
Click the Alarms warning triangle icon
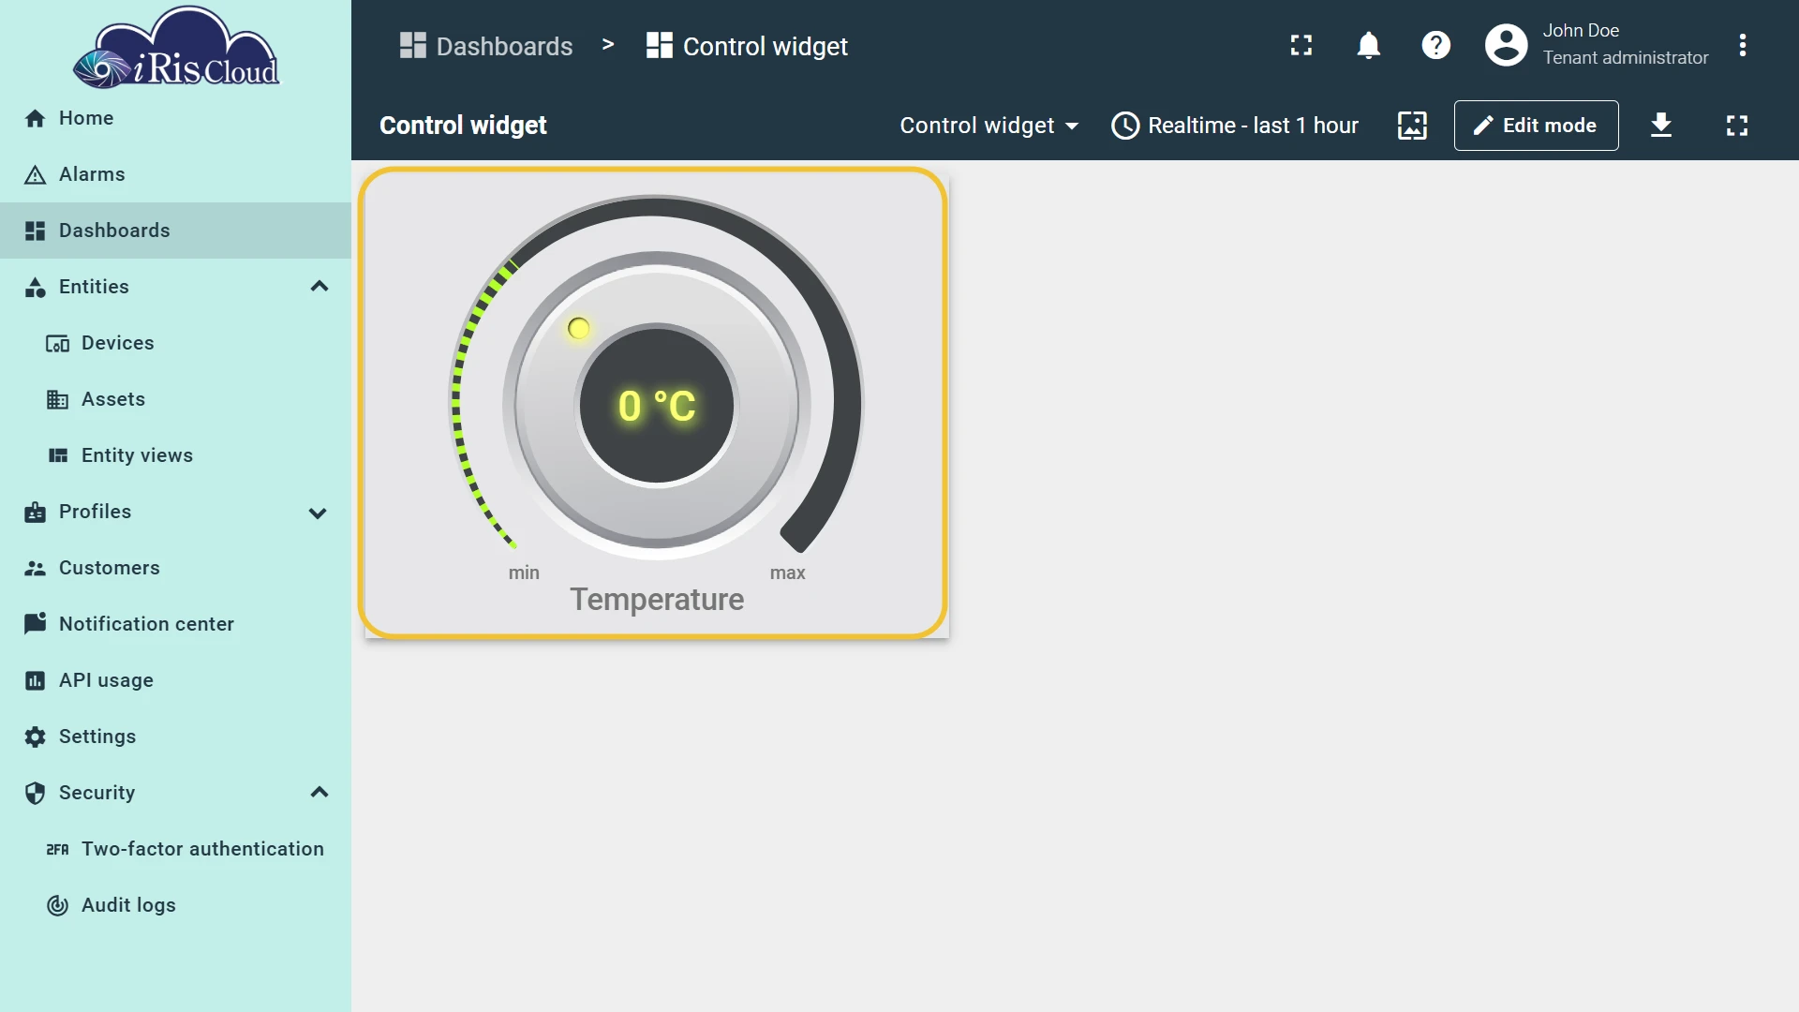35,174
